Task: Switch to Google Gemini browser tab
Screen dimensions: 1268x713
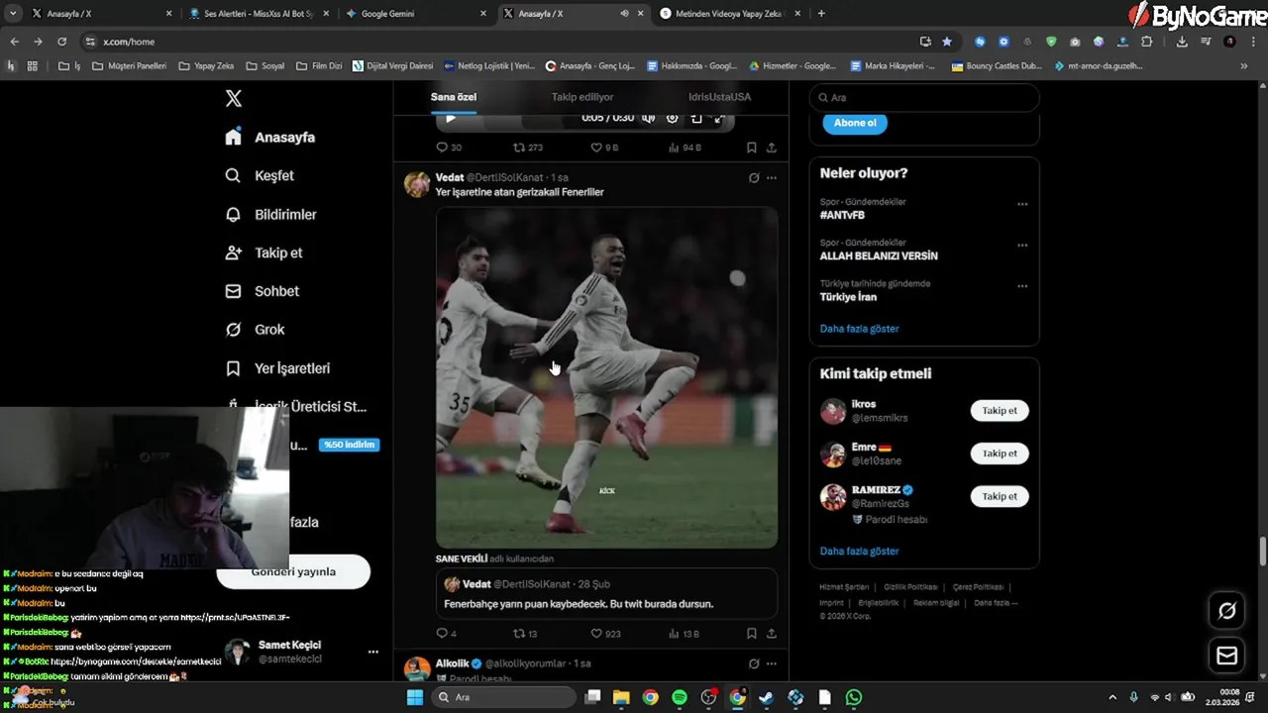Action: point(416,14)
